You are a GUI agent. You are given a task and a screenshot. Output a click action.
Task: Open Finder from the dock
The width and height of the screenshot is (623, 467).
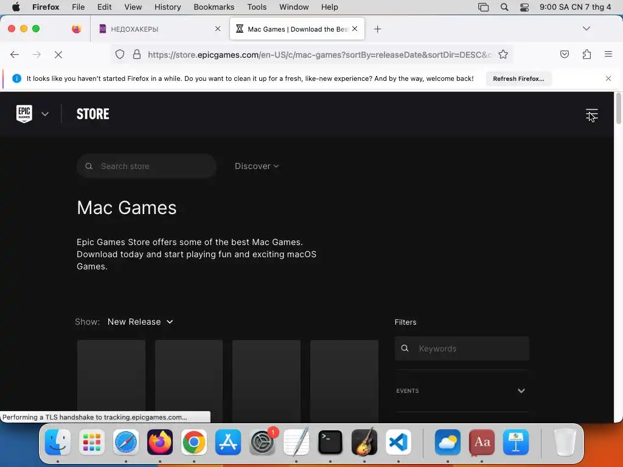58,442
